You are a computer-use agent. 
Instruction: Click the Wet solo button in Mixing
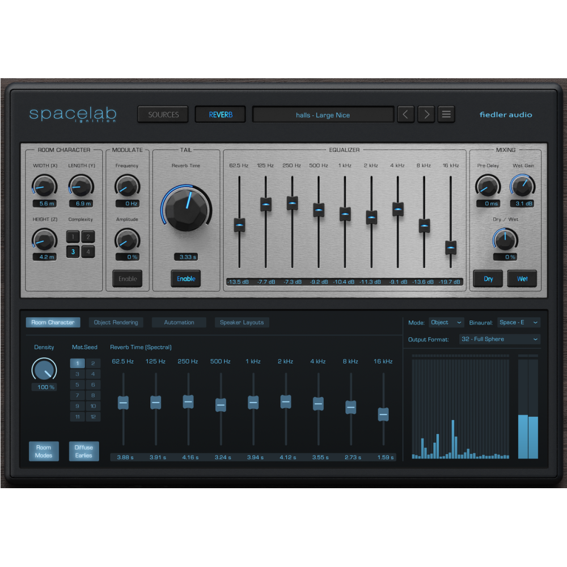click(522, 278)
